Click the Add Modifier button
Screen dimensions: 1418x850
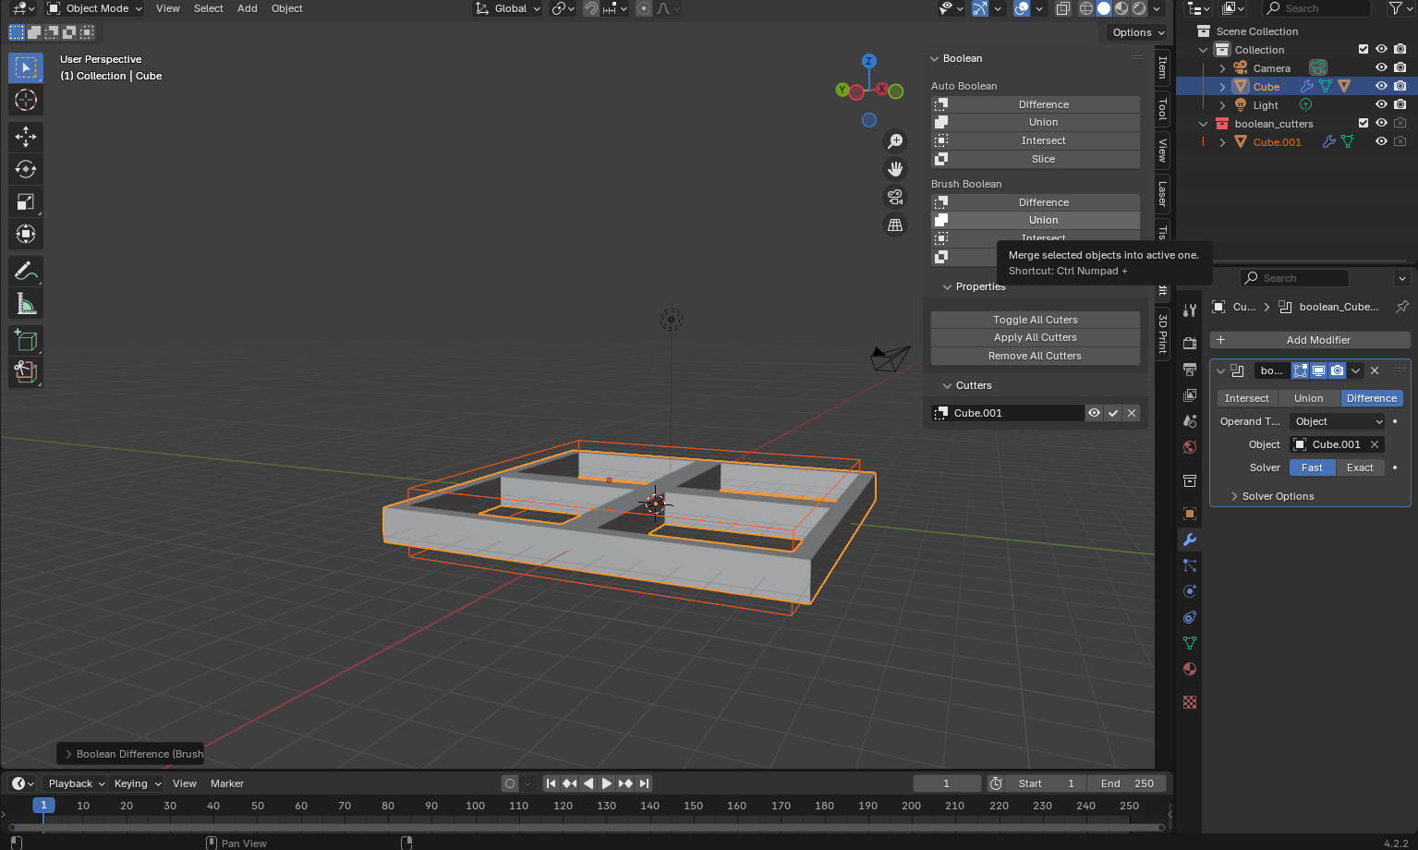click(1310, 340)
